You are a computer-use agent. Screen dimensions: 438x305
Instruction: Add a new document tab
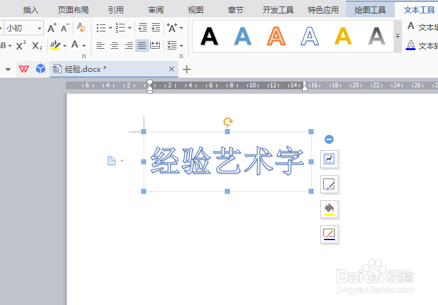(x=187, y=69)
